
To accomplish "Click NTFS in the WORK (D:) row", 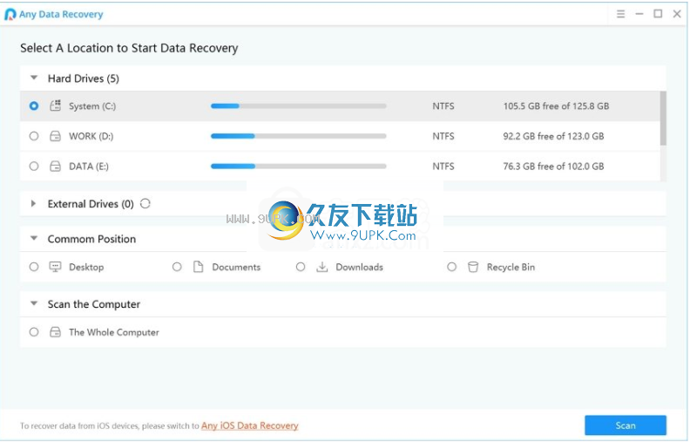I will 443,136.
